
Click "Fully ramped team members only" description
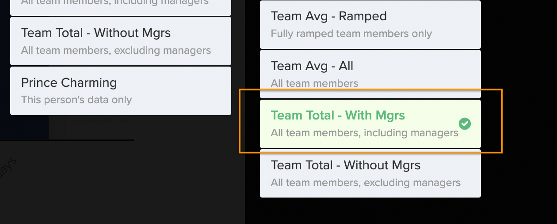(x=351, y=34)
